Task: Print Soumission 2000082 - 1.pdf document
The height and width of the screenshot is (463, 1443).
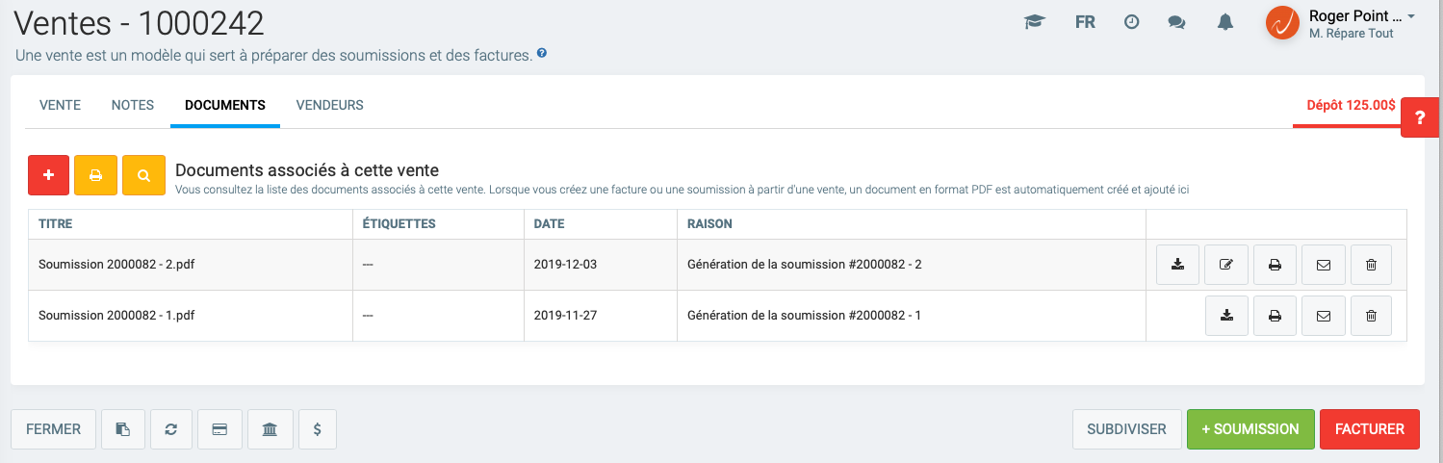Action: [1275, 316]
